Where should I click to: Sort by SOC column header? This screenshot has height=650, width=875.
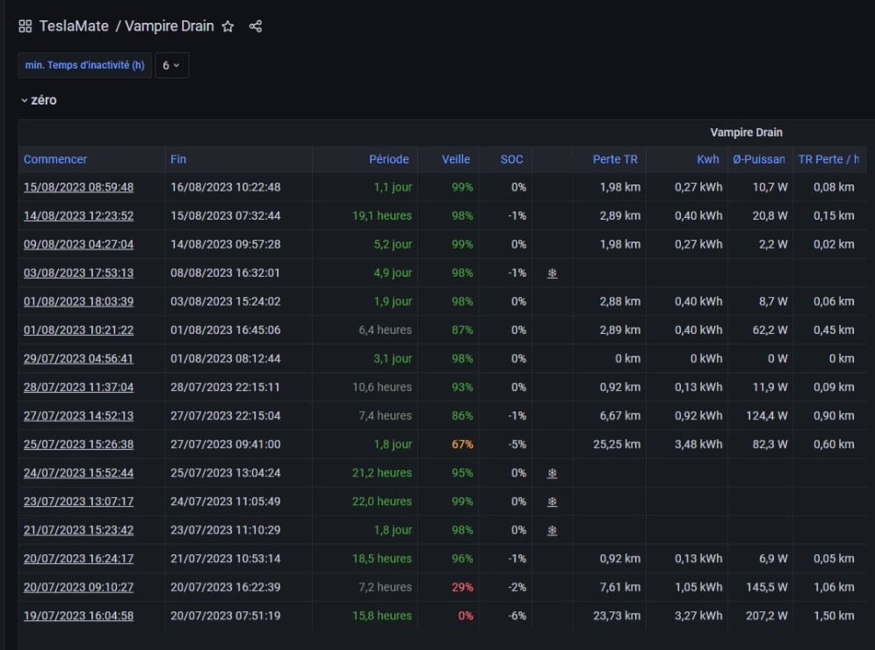click(511, 159)
